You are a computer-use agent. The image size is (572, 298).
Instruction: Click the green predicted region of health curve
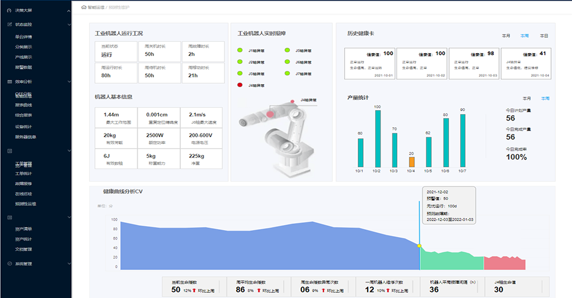451,261
